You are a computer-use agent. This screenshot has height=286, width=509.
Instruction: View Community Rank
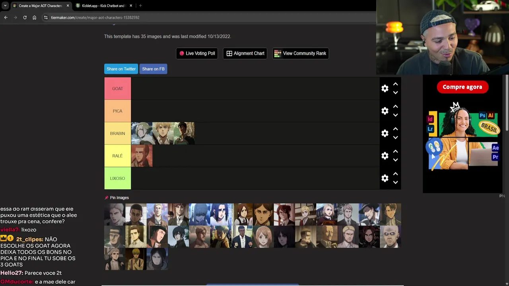300,53
